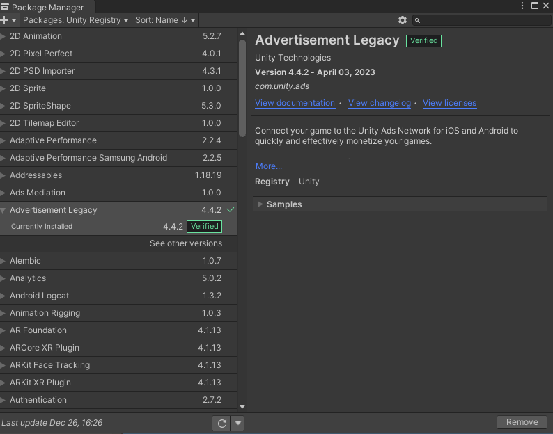
Task: Click Version 4.4.2 - April 03, 2023 text
Action: [315, 72]
